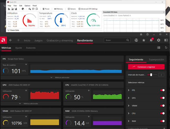Click Quick CPU settings gear icon

[x=23, y=9]
